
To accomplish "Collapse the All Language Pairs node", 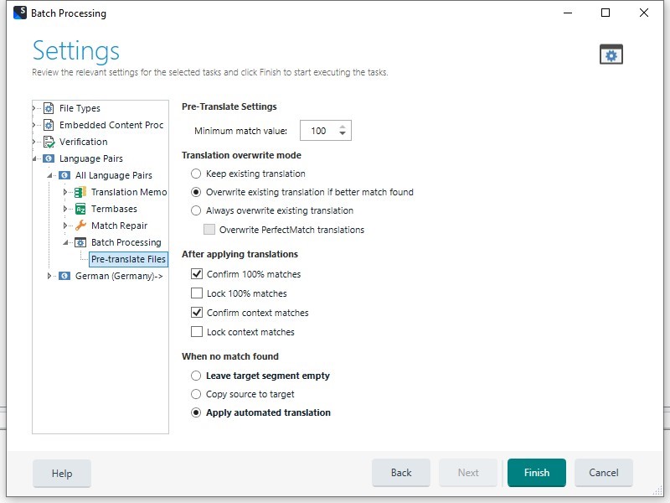I will [49, 175].
